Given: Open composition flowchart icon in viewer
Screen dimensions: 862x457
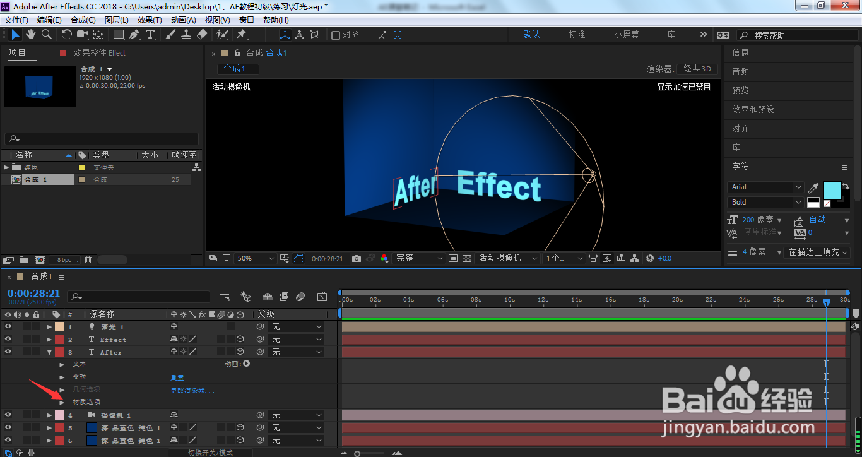Looking at the screenshot, I should [635, 258].
